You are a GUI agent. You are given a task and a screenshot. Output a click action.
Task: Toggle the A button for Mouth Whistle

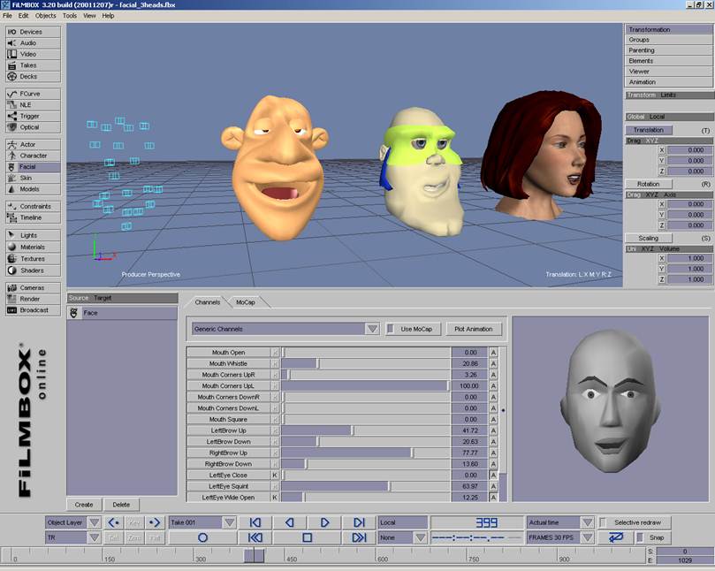493,363
